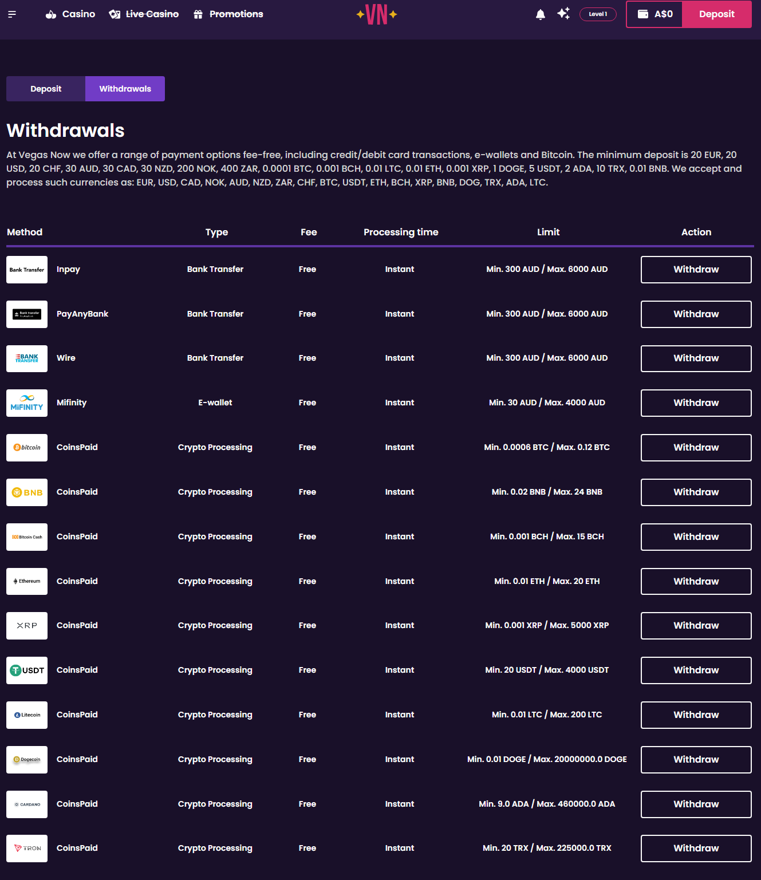Go to Promotions page
Screen dimensions: 761x880
point(228,14)
